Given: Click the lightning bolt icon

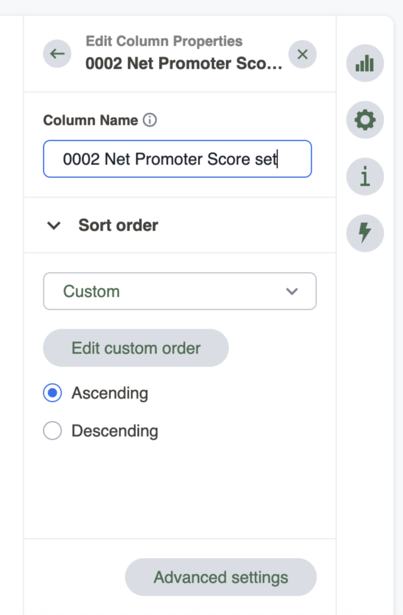Looking at the screenshot, I should 365,233.
